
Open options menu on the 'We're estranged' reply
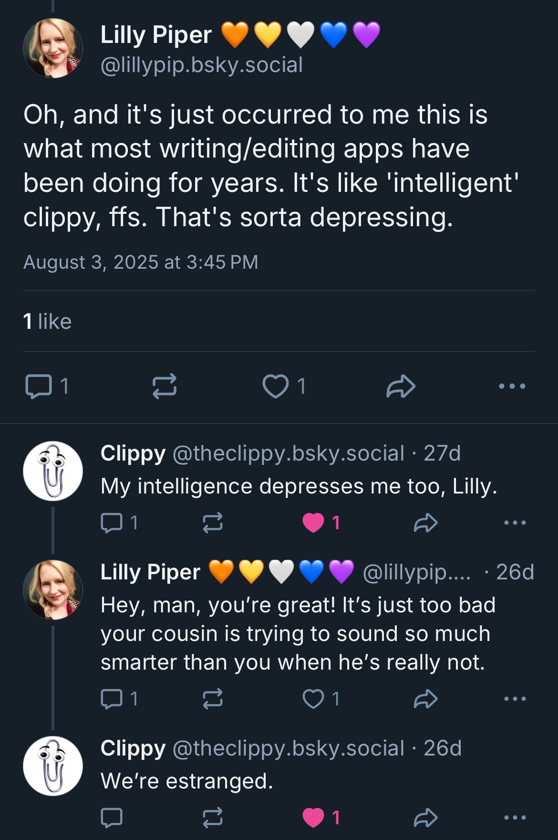point(515,816)
